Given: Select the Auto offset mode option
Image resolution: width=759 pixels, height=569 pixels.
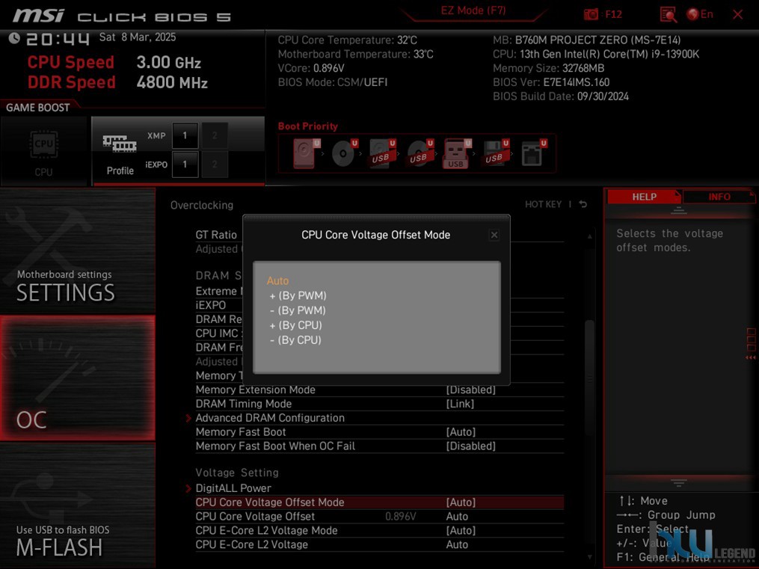Looking at the screenshot, I should point(277,280).
